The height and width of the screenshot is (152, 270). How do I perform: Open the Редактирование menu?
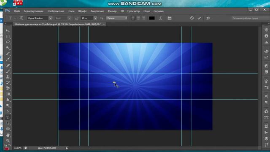[34, 11]
